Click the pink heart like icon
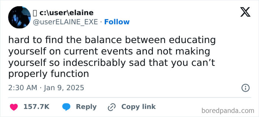 (x=14, y=107)
